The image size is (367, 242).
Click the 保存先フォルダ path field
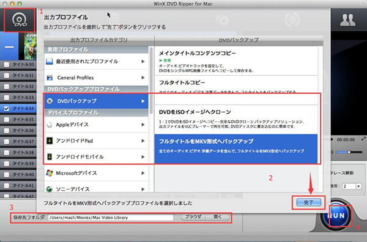click(111, 218)
